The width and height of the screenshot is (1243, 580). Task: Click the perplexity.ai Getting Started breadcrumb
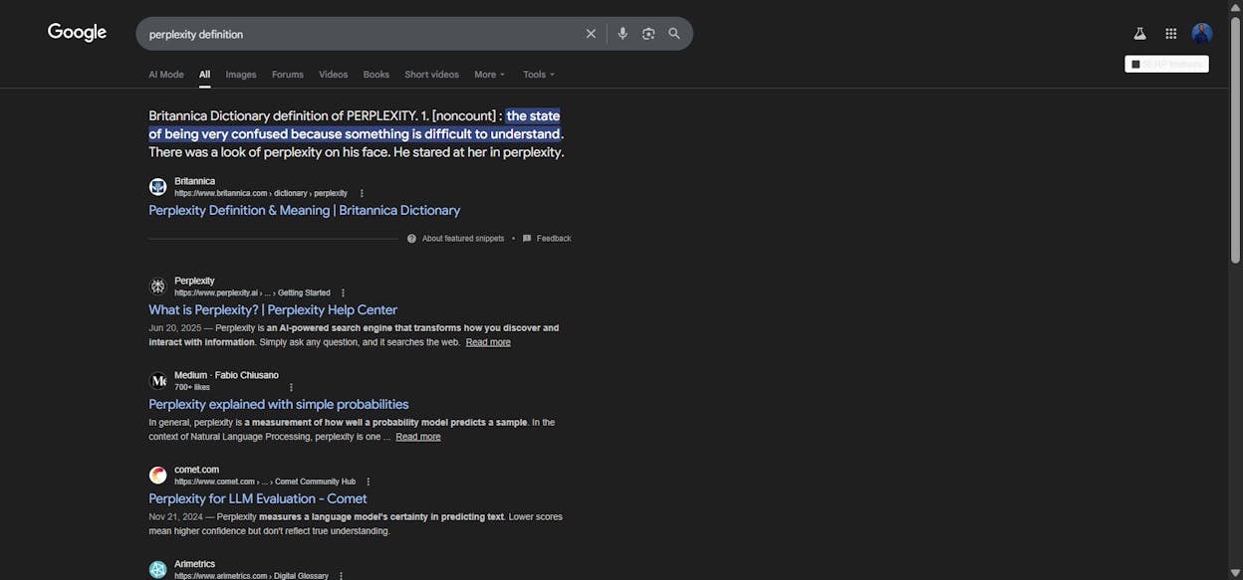[x=252, y=292]
